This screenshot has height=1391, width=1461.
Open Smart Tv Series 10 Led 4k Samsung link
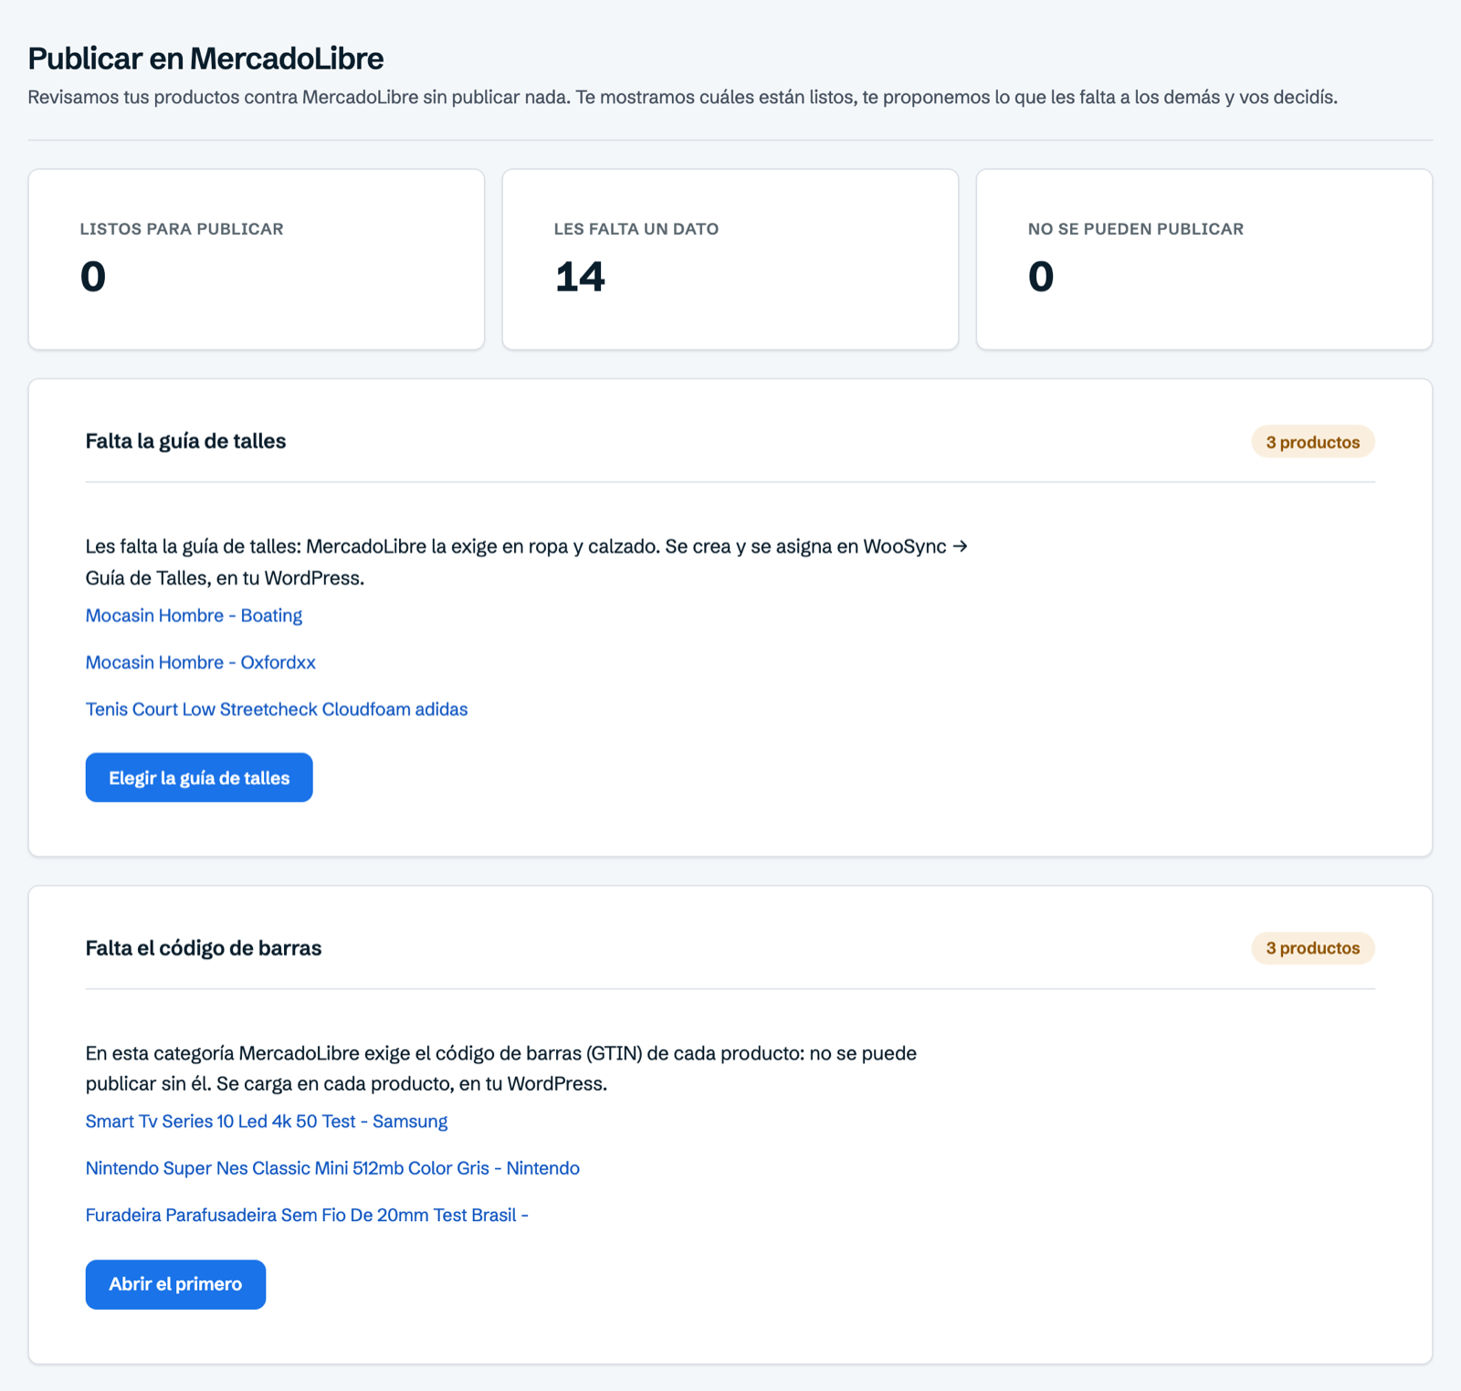point(267,1122)
